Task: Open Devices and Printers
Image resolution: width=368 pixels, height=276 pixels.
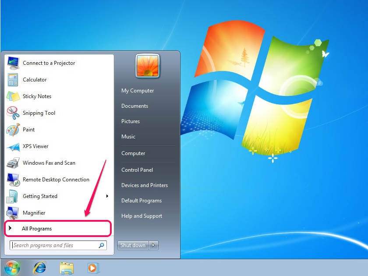Action: pyautogui.click(x=145, y=185)
